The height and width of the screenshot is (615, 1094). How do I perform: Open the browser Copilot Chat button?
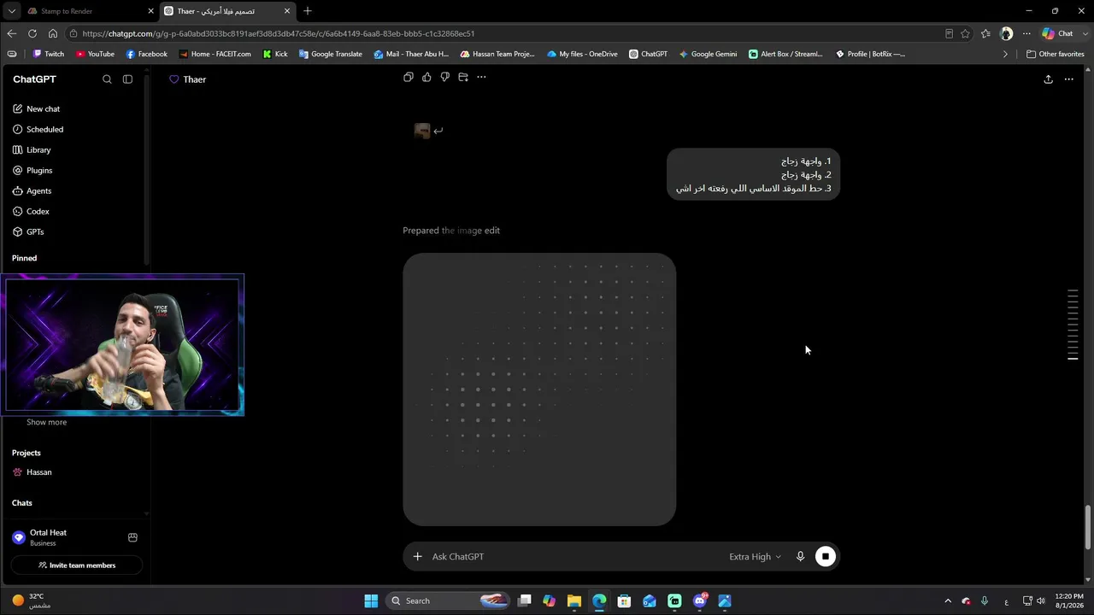[1057, 33]
